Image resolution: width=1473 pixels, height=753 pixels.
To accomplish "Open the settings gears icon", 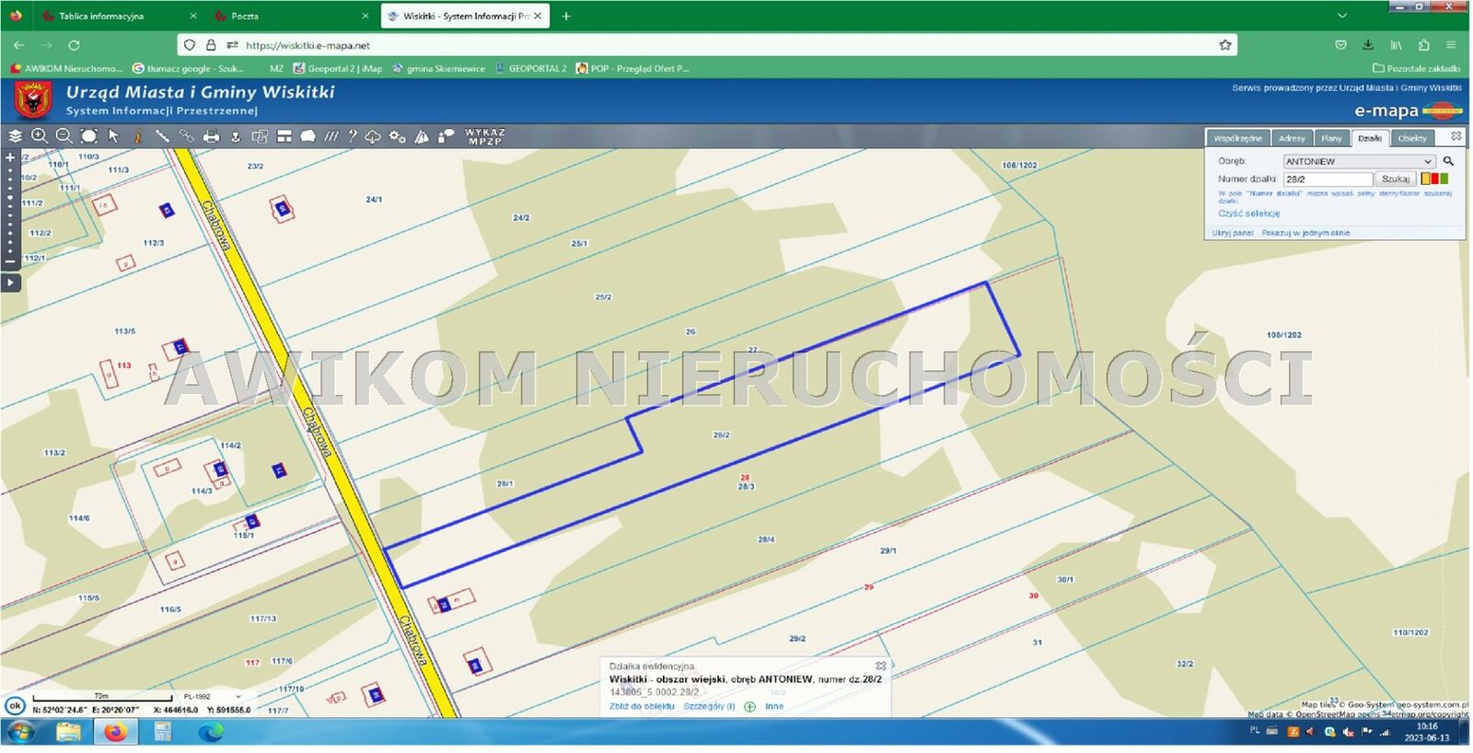I will coord(397,136).
